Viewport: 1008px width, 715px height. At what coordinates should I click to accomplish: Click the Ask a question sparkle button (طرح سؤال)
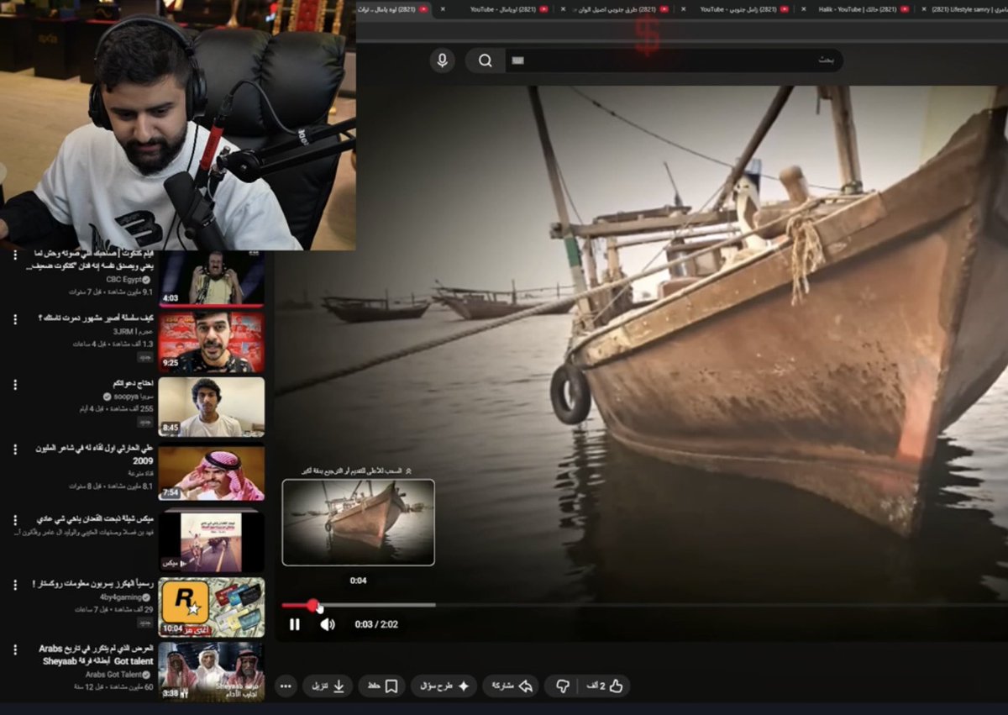(444, 686)
